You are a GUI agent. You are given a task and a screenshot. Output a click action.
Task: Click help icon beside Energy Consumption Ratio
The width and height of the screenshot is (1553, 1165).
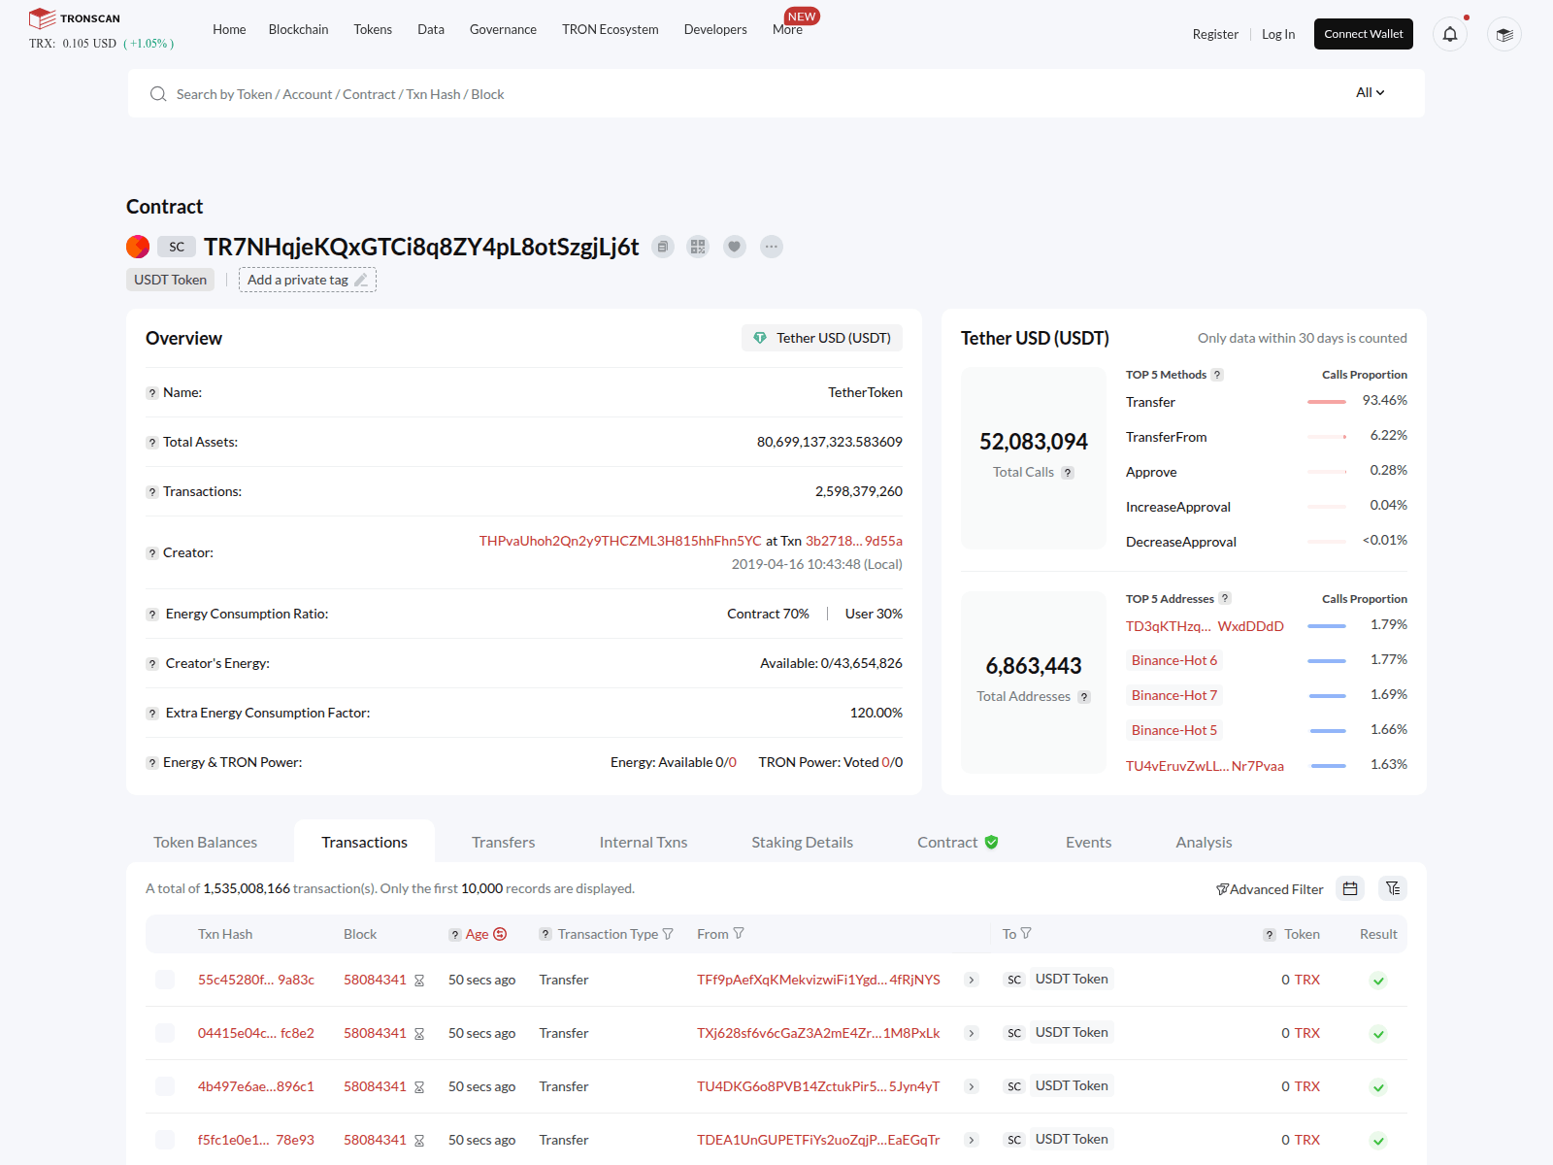coord(152,615)
